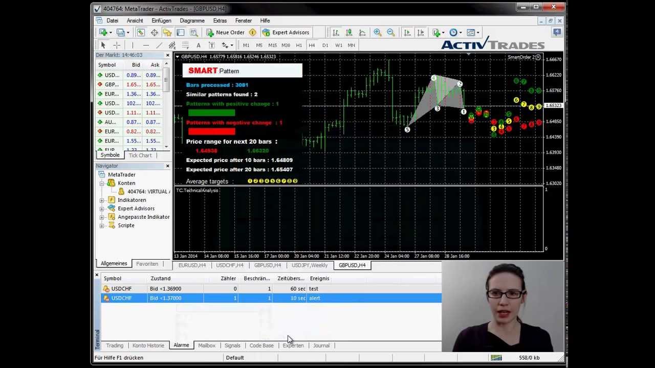Toggle the Data Window toolbar icon
655x368 pixels.
pyautogui.click(x=154, y=32)
